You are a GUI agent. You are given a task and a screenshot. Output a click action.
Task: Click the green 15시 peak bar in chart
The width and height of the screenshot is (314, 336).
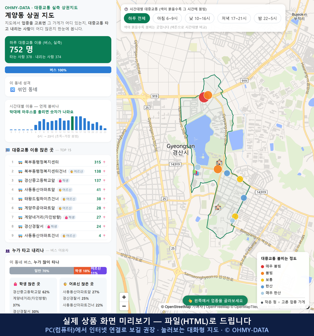pos(72,123)
